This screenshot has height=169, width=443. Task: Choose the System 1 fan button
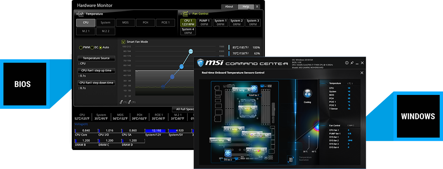click(221, 22)
